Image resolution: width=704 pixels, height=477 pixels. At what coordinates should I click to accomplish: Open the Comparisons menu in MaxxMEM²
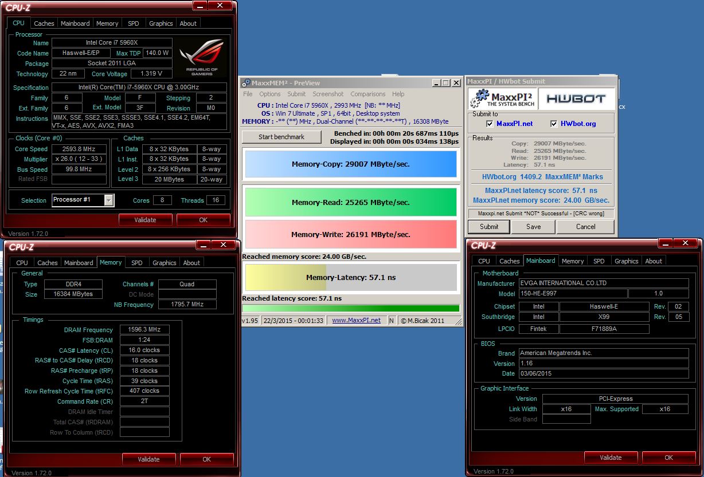pos(367,94)
